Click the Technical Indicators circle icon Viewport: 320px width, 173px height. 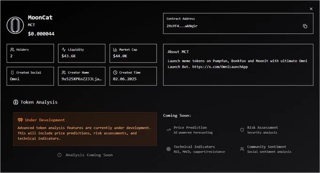tap(168, 149)
